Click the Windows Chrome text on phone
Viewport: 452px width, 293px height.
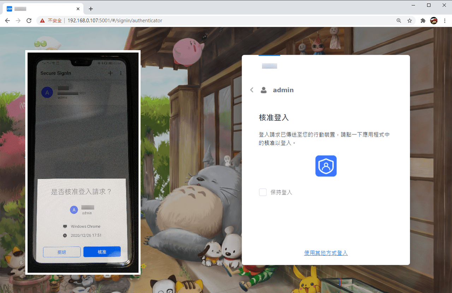[x=85, y=226]
